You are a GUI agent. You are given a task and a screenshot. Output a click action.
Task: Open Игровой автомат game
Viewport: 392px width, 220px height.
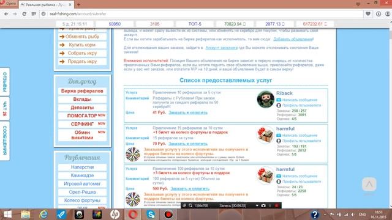[x=82, y=184]
